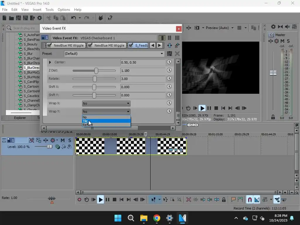Viewport: 300px width, 225px height.
Task: Click the What's This help icon
Action: point(110,18)
